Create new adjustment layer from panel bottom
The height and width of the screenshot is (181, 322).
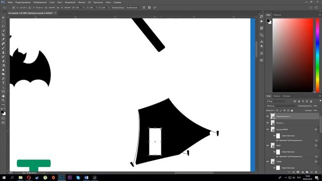[302, 172]
